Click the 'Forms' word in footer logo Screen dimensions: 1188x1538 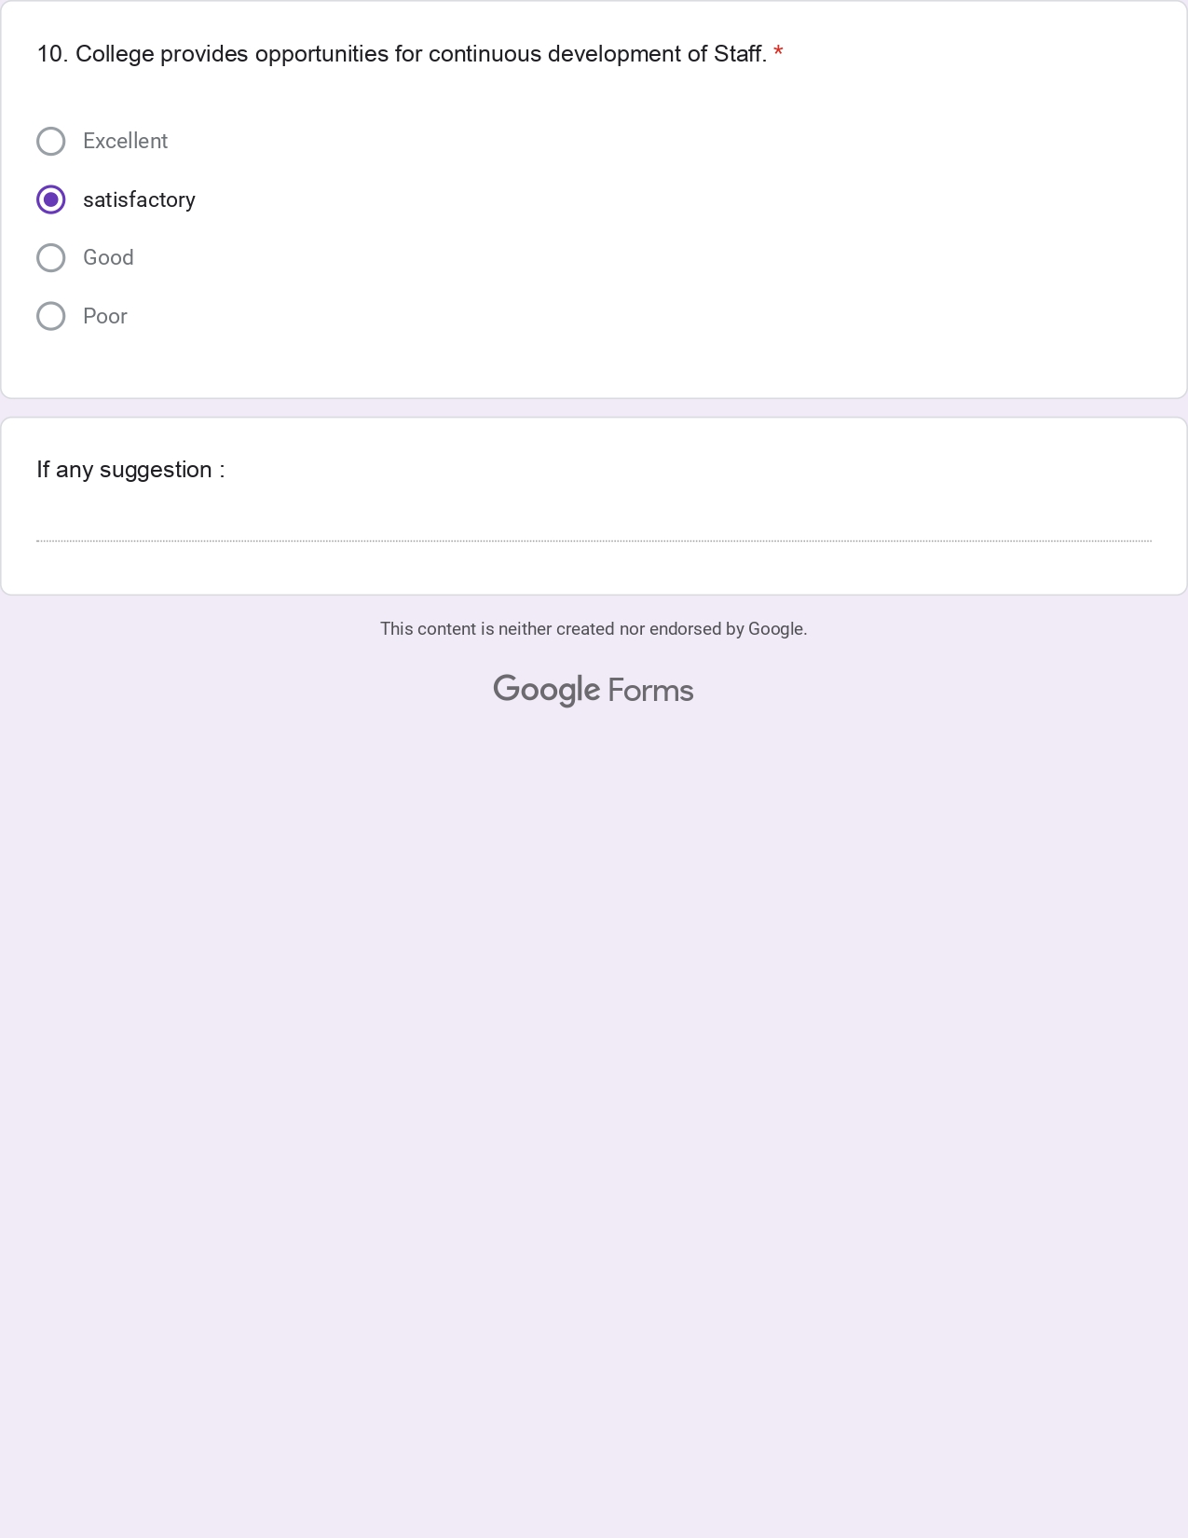click(650, 691)
